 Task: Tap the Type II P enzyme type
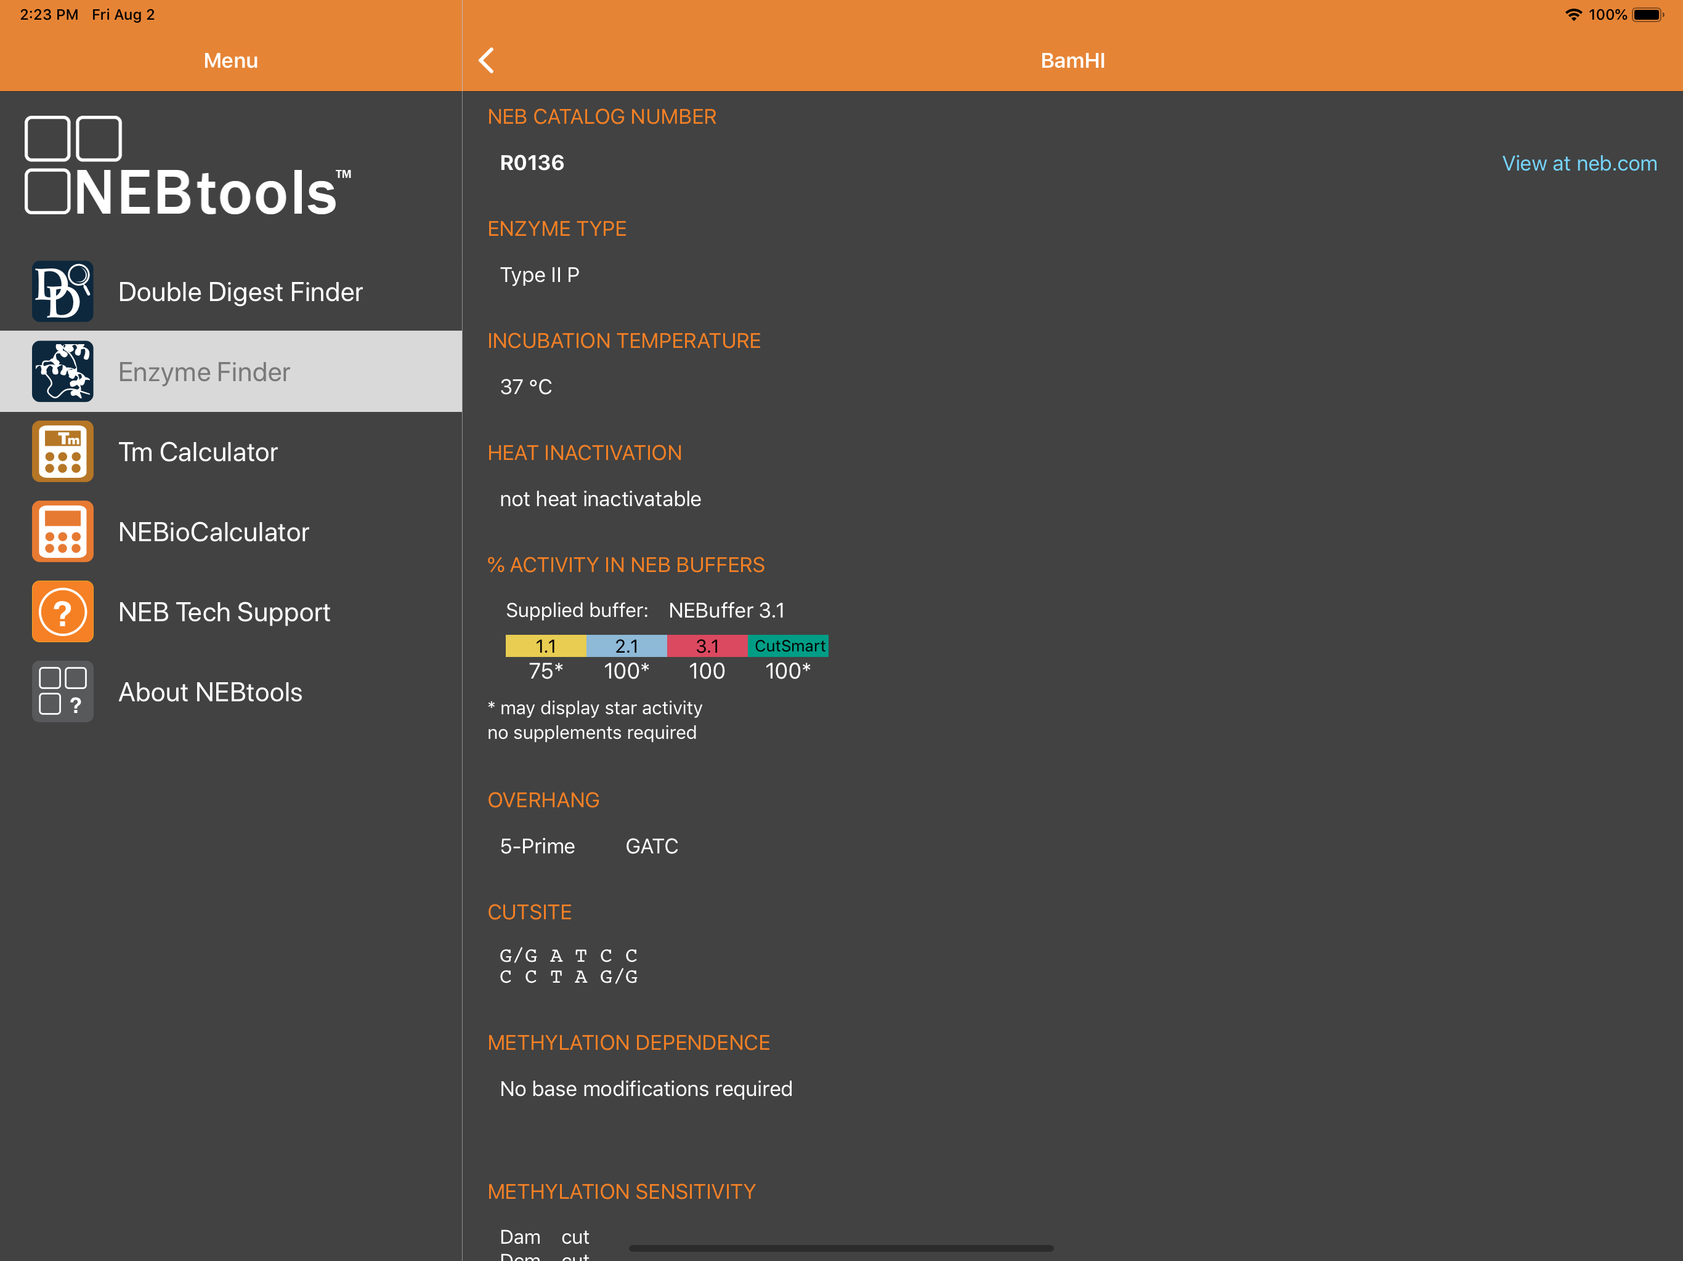(x=540, y=275)
